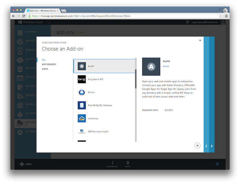Go back in browser
Viewport: 240px width, 184px height.
click(13, 16)
